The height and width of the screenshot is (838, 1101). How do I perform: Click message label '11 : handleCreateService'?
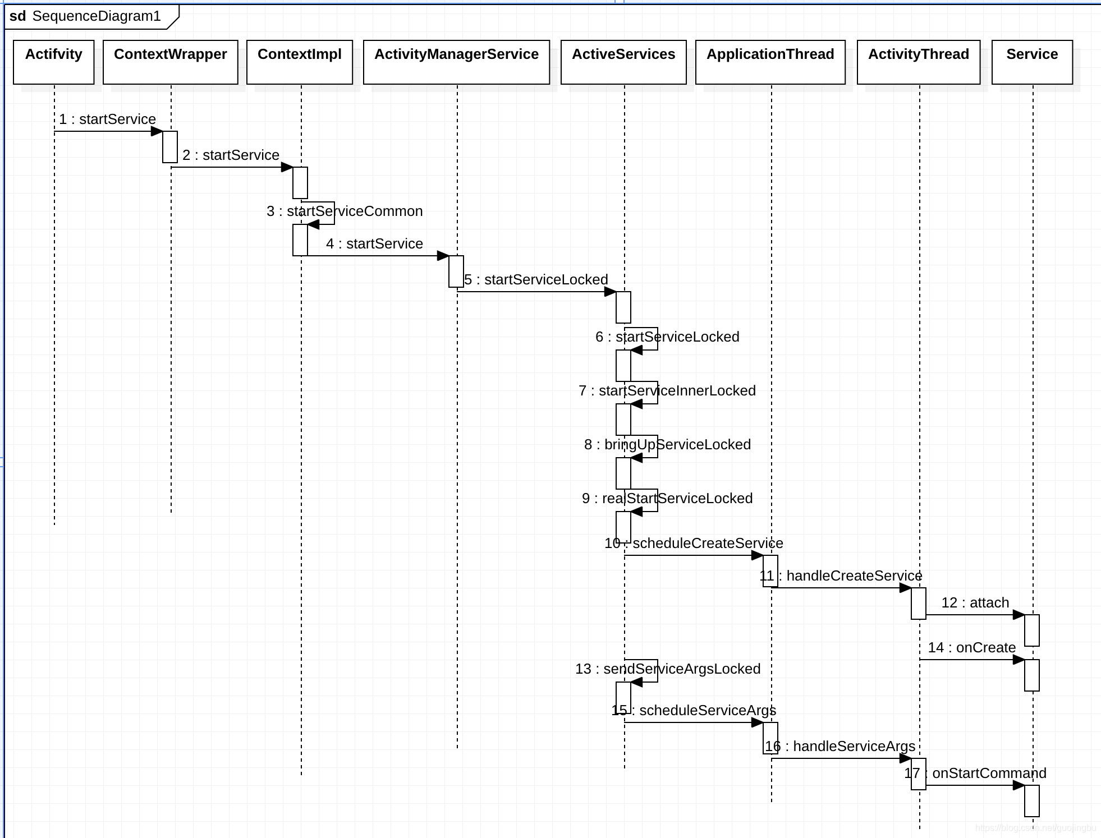(841, 575)
